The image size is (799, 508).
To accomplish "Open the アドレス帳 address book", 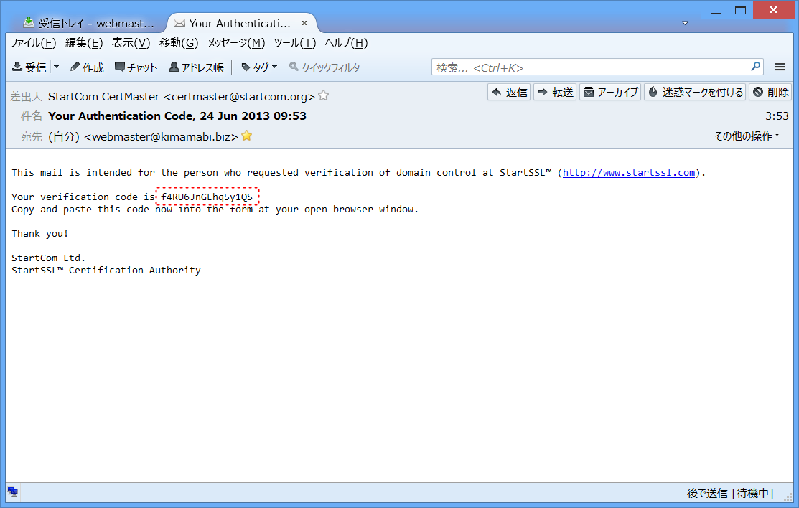I will (196, 67).
